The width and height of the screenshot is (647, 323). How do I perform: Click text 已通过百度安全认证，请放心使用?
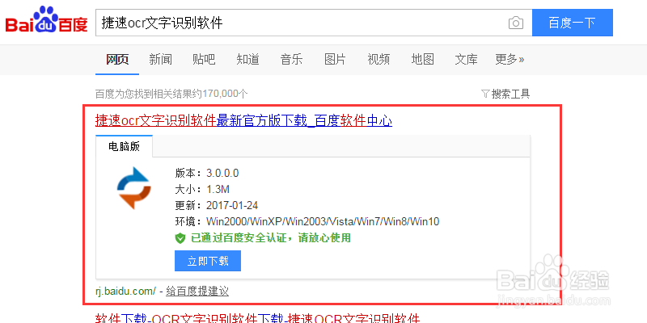[271, 237]
